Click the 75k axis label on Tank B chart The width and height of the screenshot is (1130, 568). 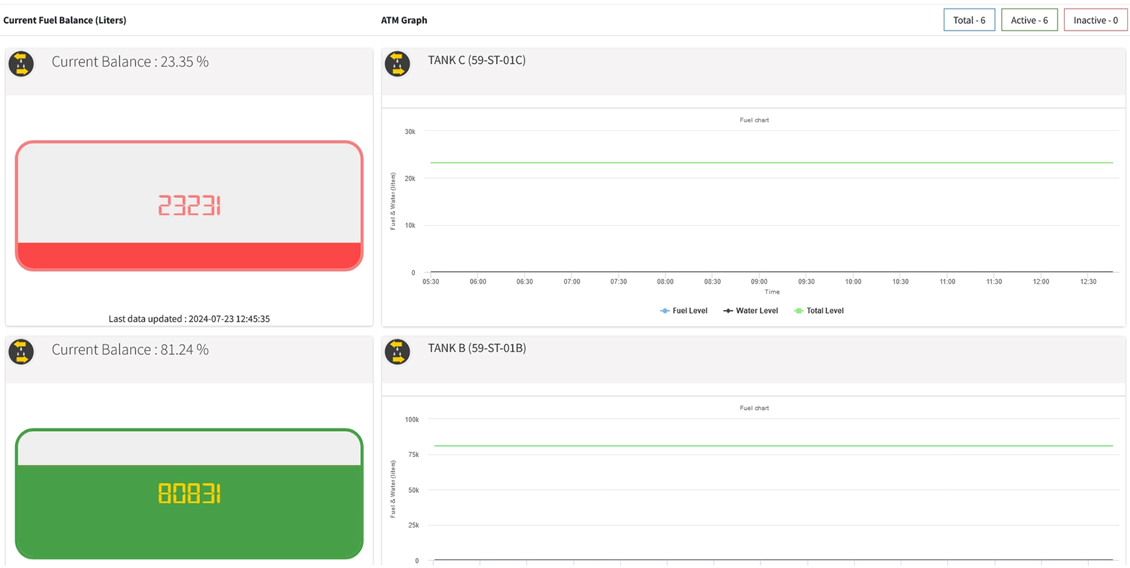pyautogui.click(x=413, y=455)
